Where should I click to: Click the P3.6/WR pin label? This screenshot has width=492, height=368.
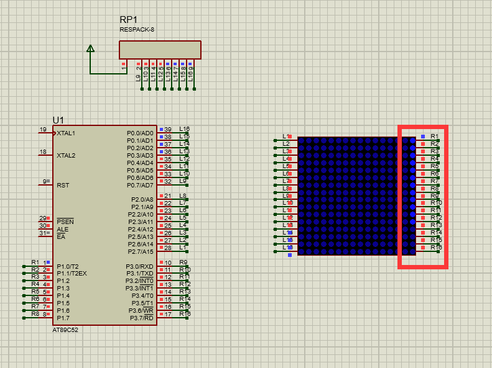(141, 311)
